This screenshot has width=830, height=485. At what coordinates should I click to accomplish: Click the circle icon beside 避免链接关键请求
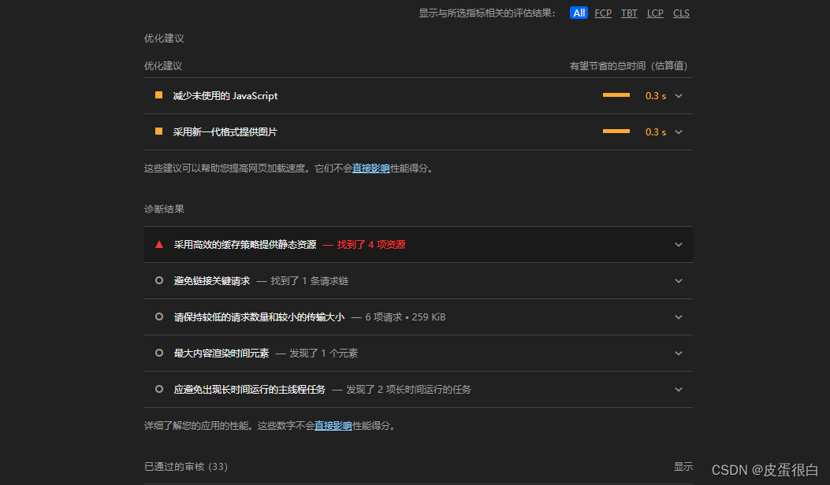[x=158, y=280]
